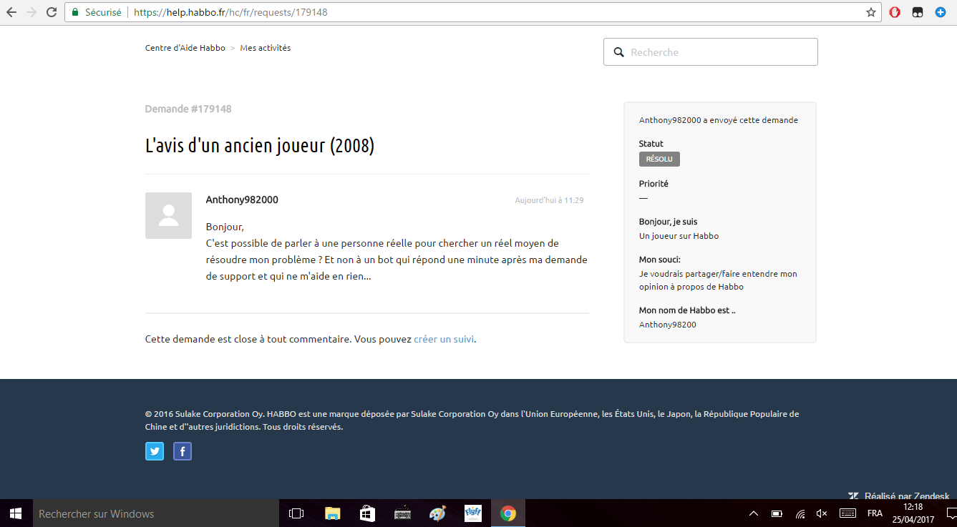Click Anthony982000's grey avatar picture
Viewport: 957px width, 527px height.
tap(168, 215)
